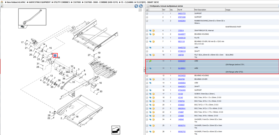
Task: Click box icon for bolt 9706704
Action: point(153,101)
